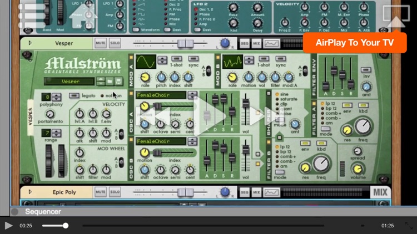Adjust the Vesper track level fader
The image size is (417, 234).
coord(185,43)
